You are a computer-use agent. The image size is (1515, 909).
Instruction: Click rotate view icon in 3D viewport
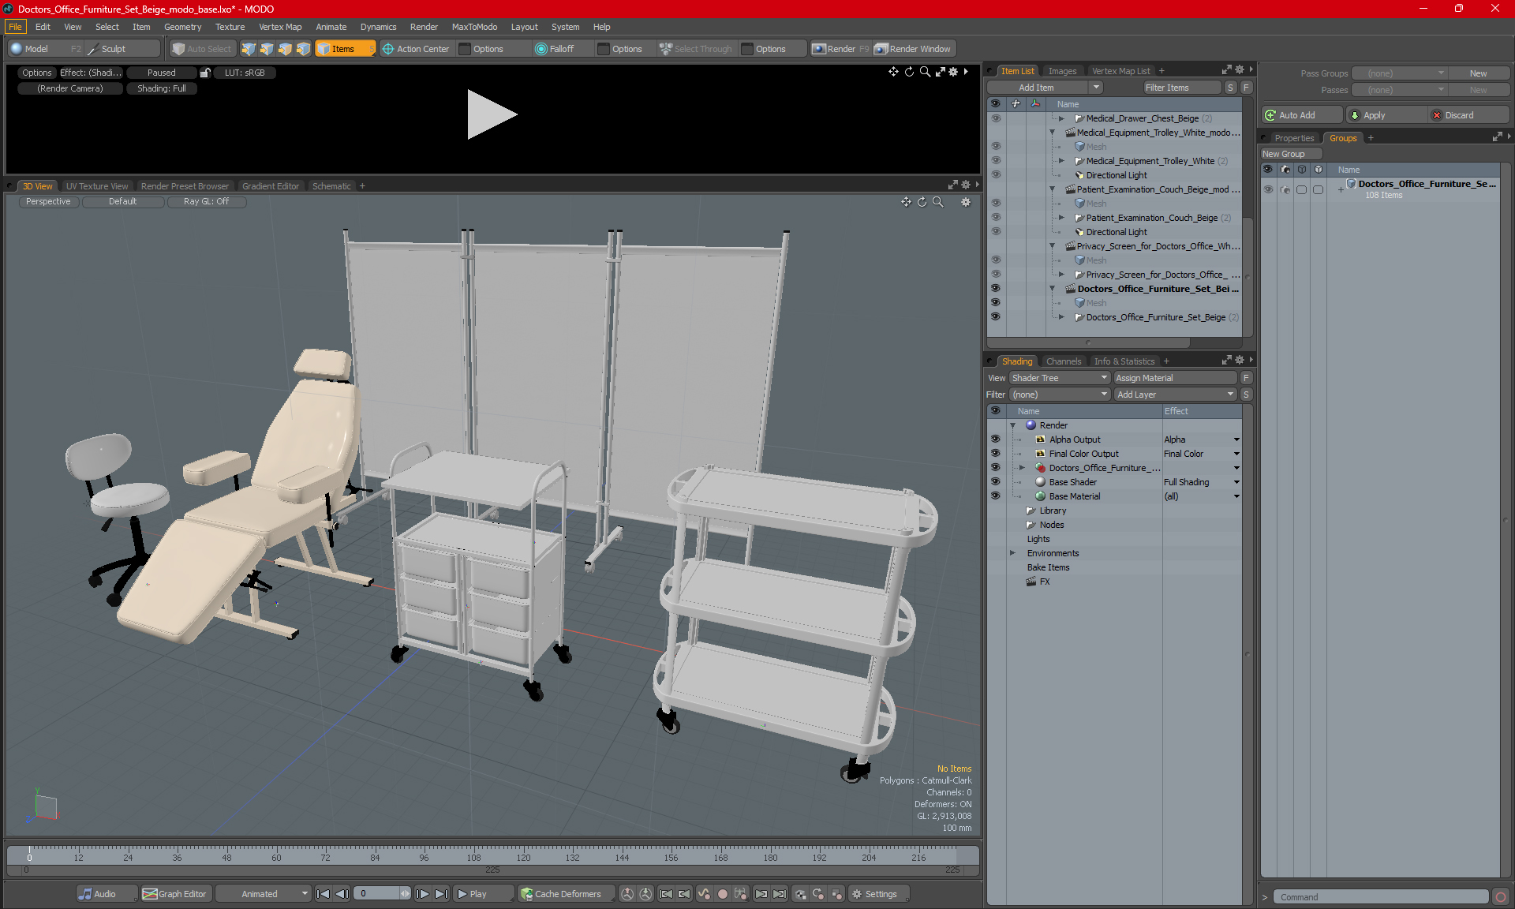click(922, 202)
